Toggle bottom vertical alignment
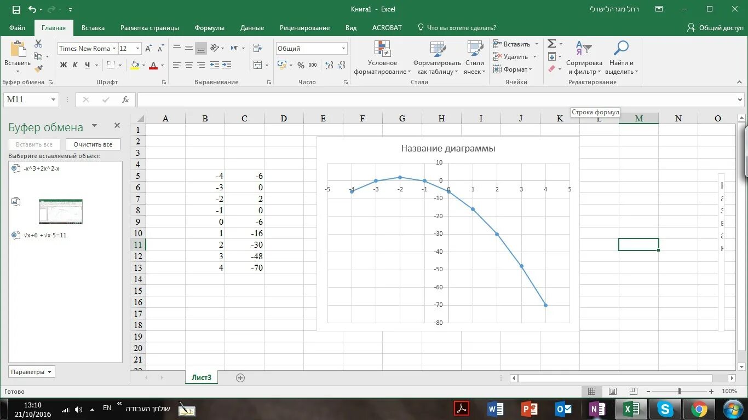The image size is (748, 420). click(201, 48)
